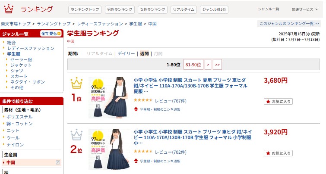Open このジャンルのランキング一覧 link

[x=289, y=24]
